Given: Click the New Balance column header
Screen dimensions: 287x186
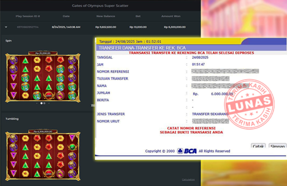Looking at the screenshot, I should click(106, 16).
